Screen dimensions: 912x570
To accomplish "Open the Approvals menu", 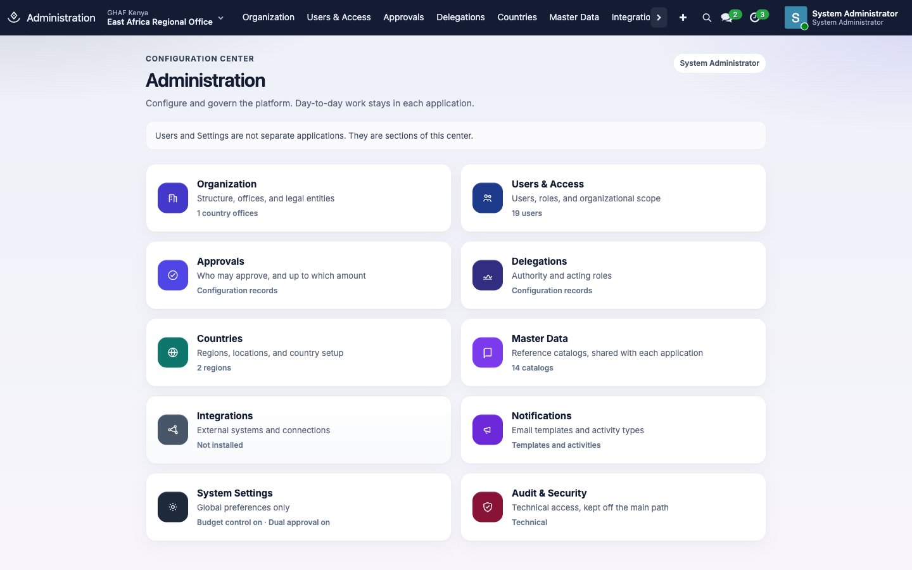I will (x=403, y=18).
